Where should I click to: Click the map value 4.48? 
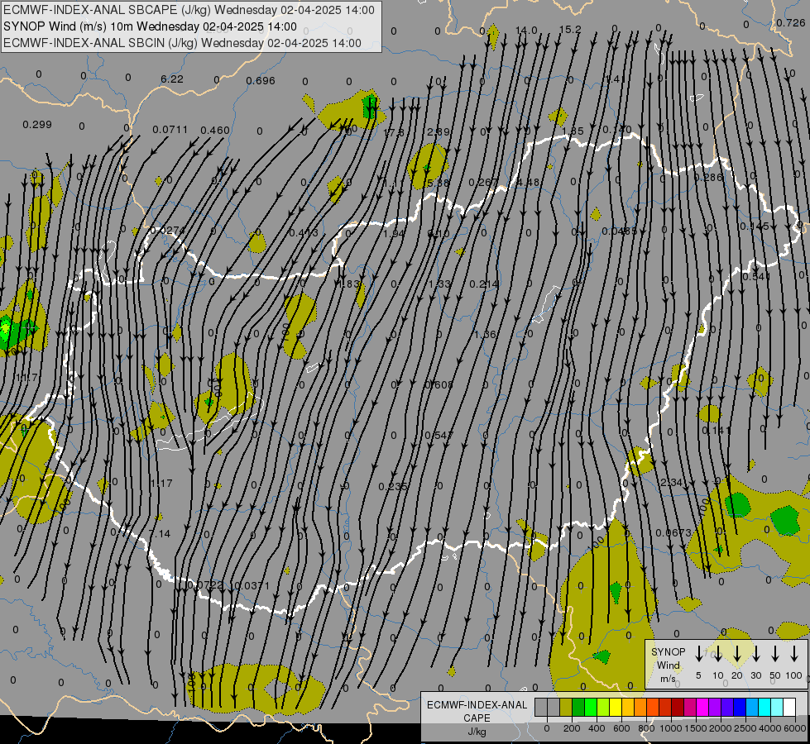pyautogui.click(x=529, y=182)
